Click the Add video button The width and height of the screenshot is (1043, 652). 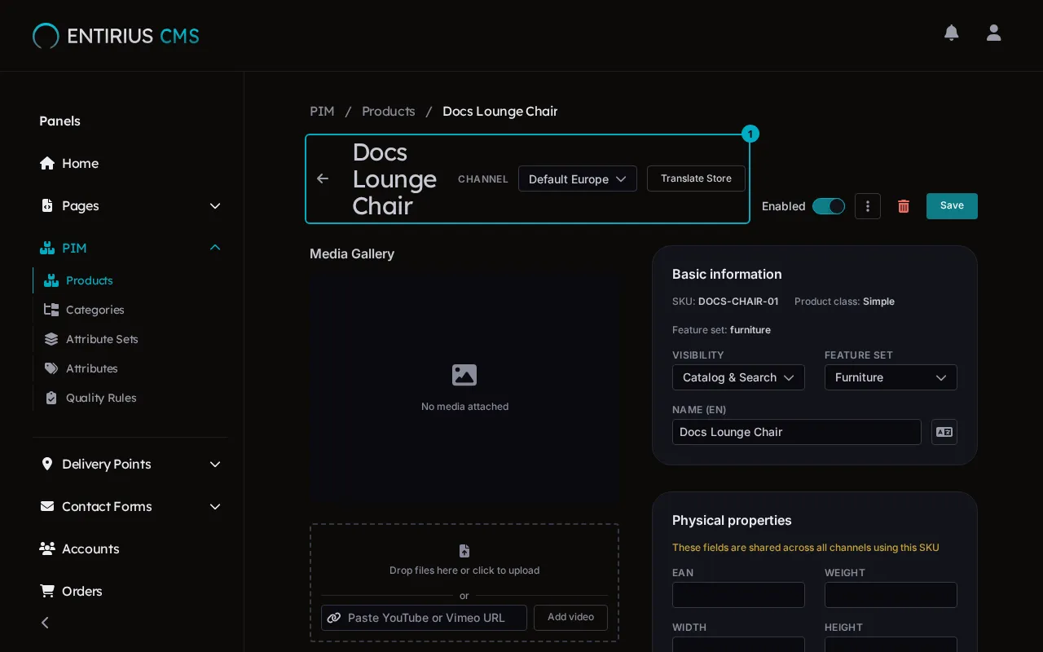pyautogui.click(x=570, y=618)
